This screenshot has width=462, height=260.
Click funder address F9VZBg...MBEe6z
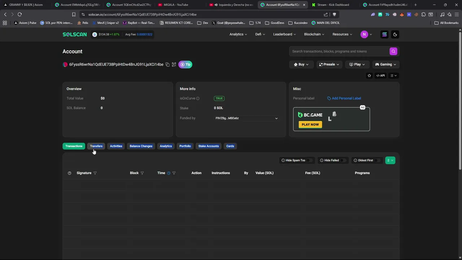coord(227,118)
